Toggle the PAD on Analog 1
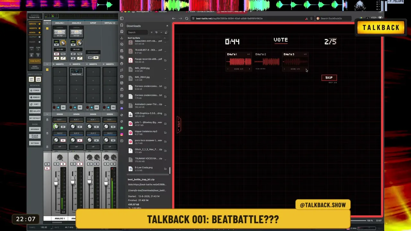 pyautogui.click(x=63, y=54)
